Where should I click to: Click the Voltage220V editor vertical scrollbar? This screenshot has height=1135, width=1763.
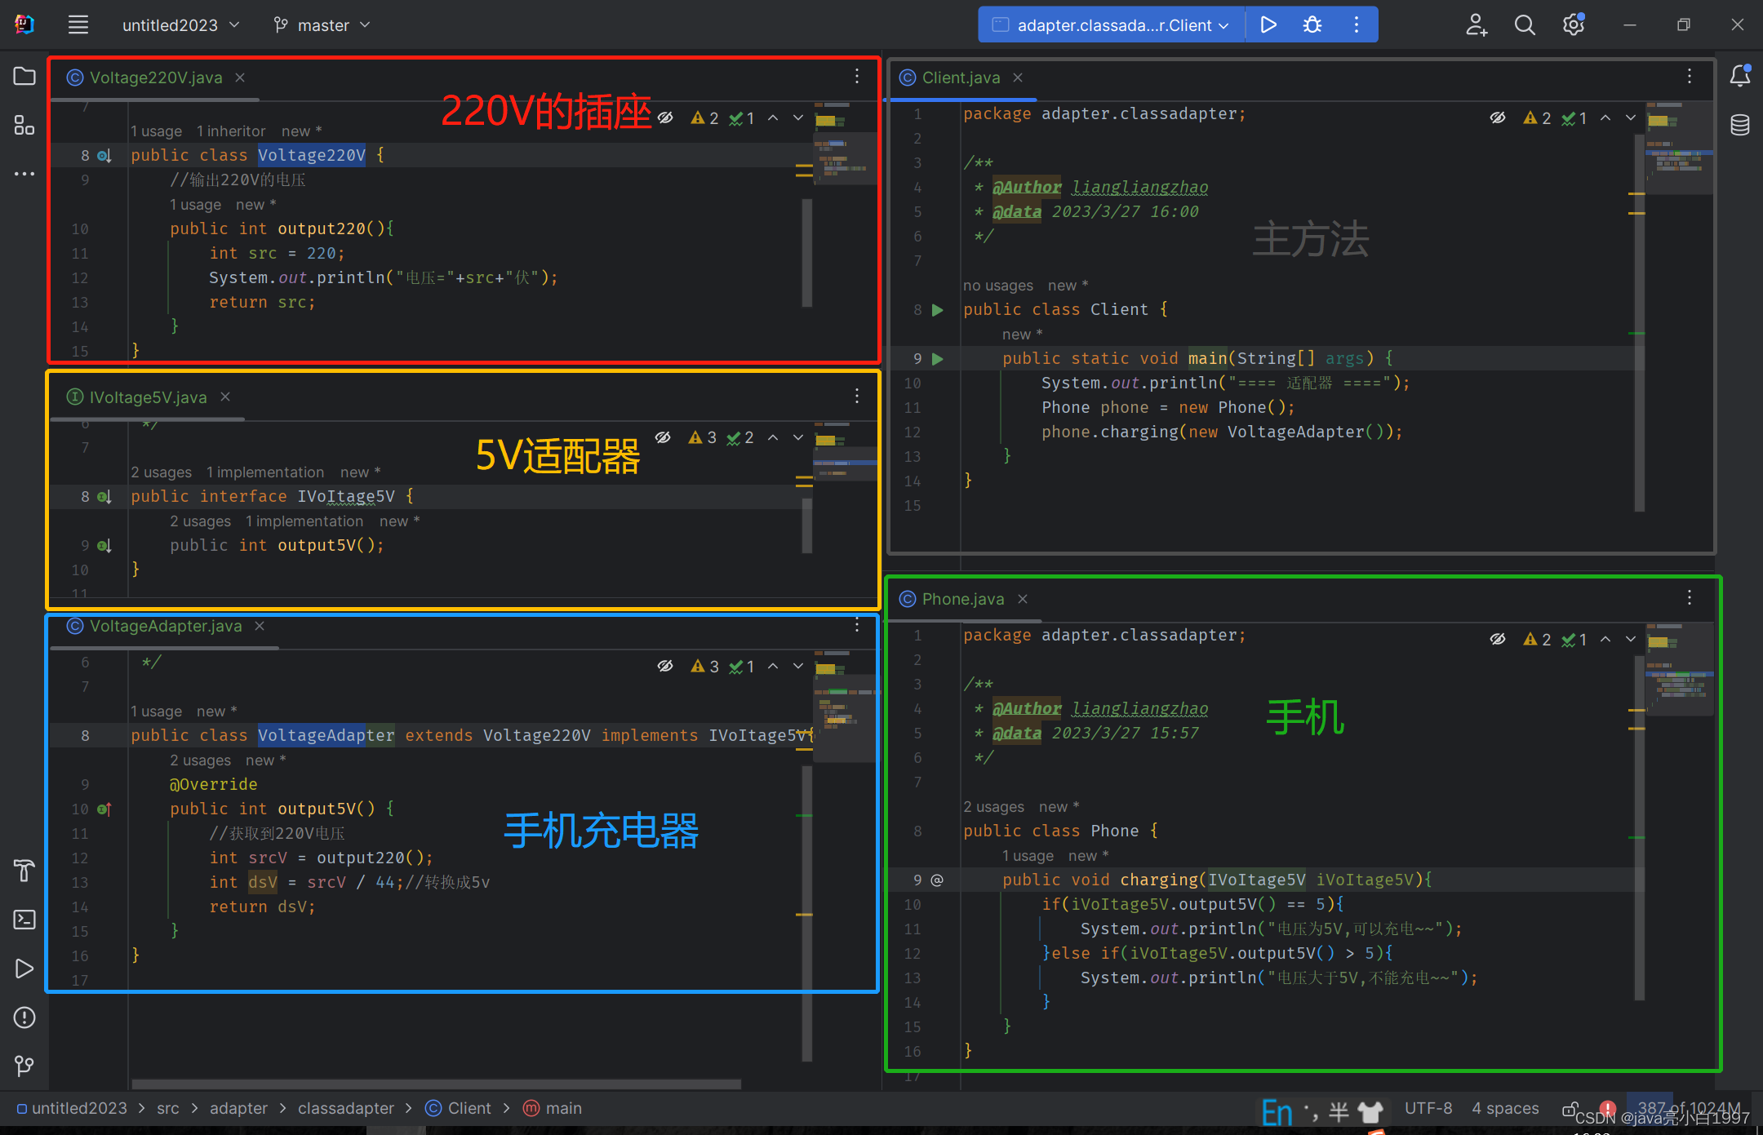807,253
